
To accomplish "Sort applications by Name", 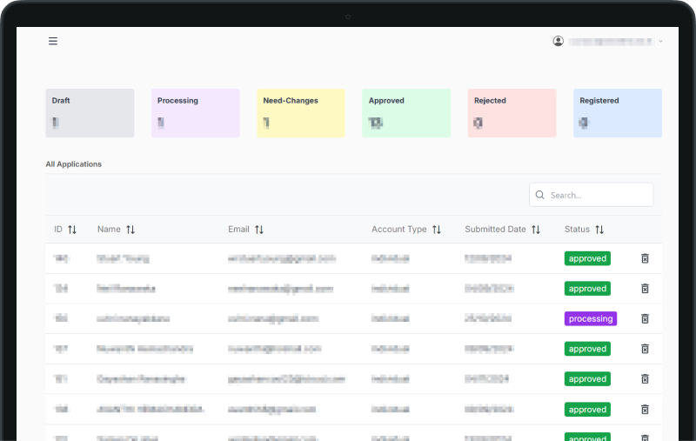I will point(130,230).
